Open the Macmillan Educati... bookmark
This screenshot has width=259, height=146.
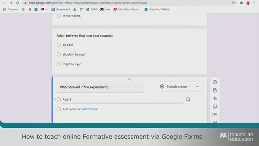(x=127, y=9)
